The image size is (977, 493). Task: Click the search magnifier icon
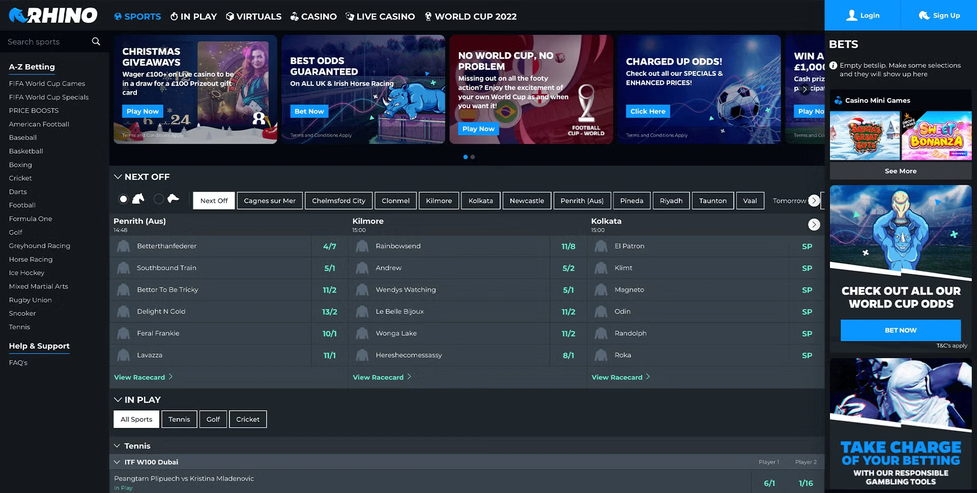tap(96, 41)
